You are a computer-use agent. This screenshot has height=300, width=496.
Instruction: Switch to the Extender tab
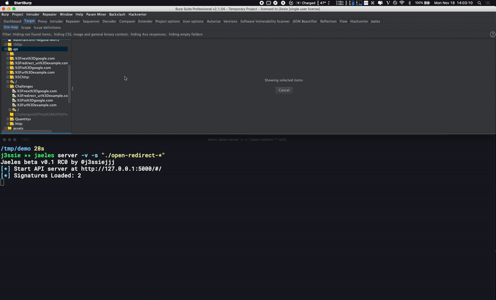click(145, 21)
